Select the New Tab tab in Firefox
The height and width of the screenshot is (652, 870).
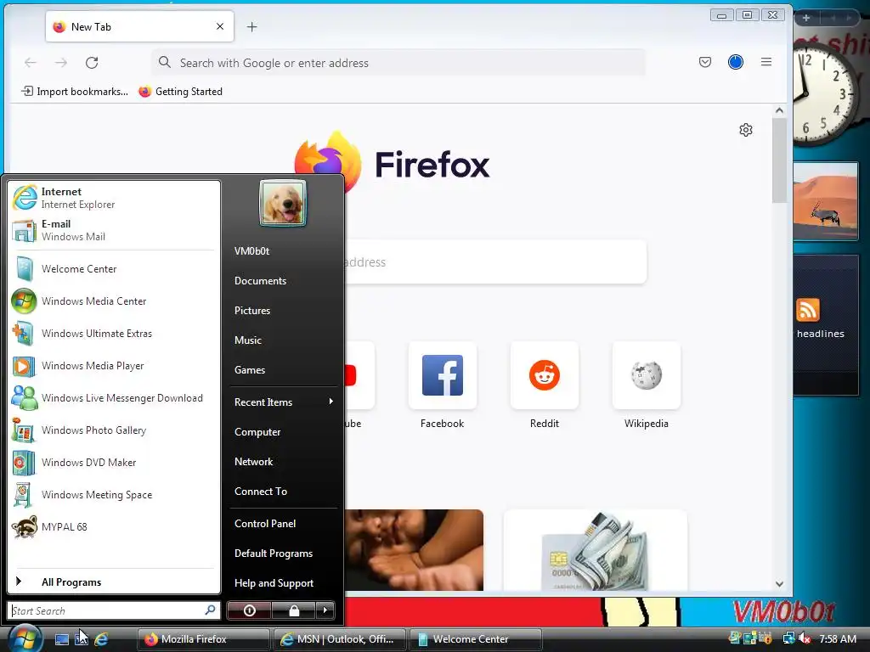click(x=139, y=26)
